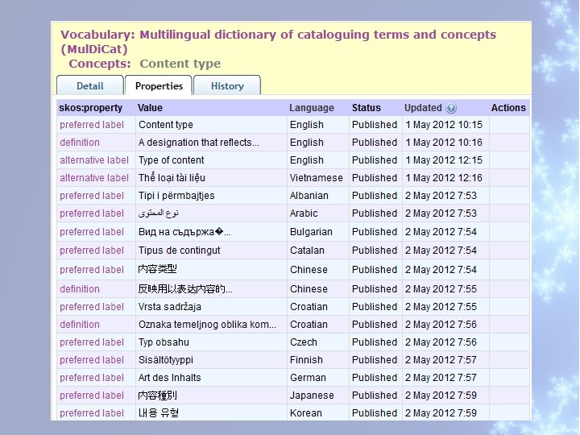Click the value 'Content type' in the table
This screenshot has height=435, width=580.
point(166,125)
